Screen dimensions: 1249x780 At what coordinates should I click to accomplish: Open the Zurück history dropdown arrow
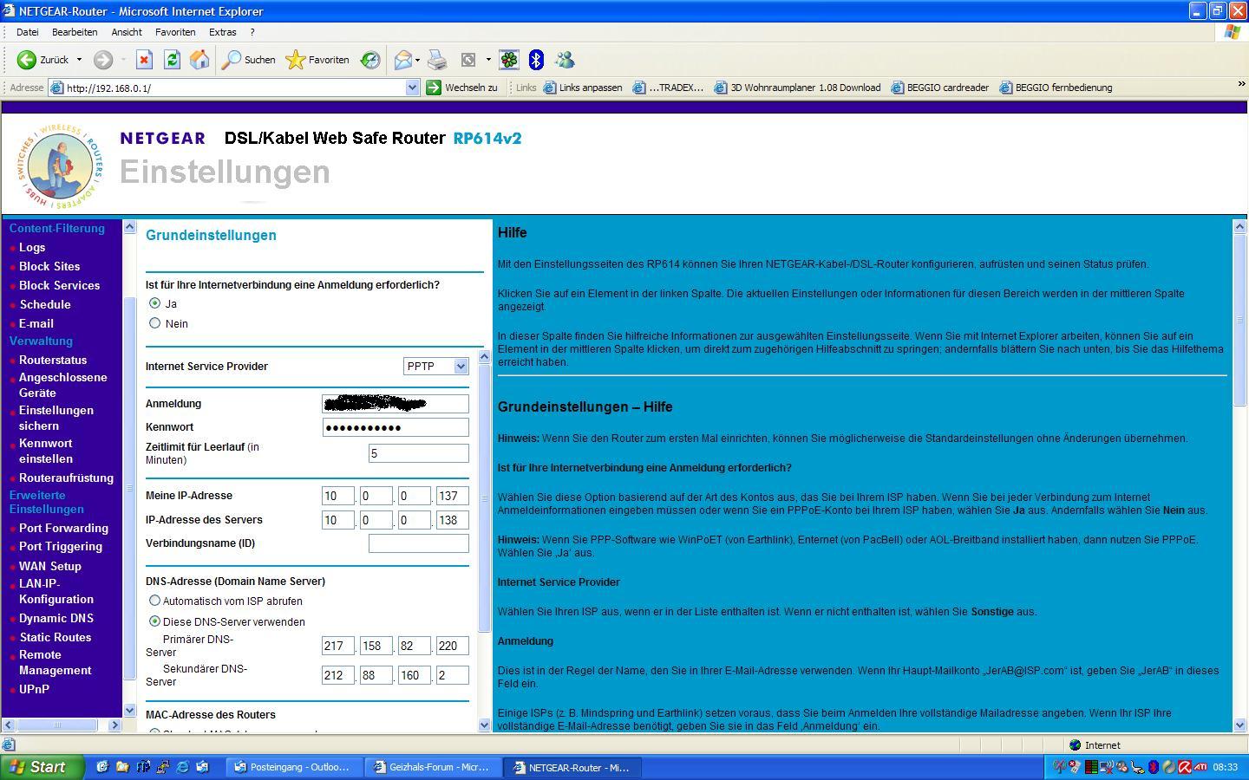[x=79, y=60]
